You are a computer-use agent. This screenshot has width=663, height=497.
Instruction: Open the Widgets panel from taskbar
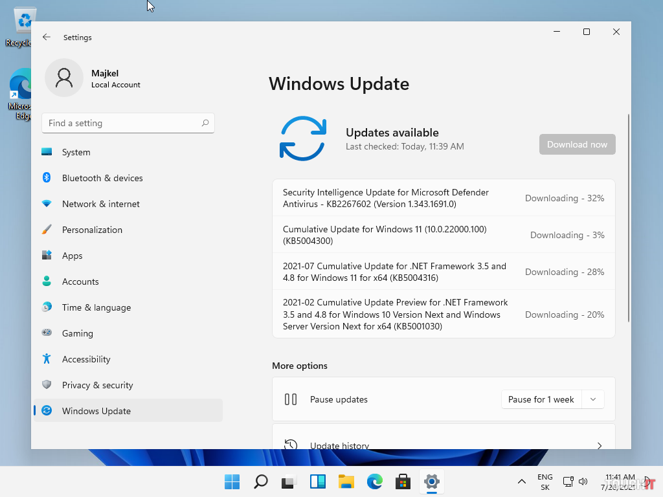(318, 481)
